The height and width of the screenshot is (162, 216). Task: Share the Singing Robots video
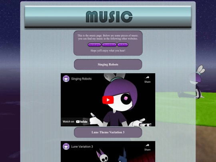pyautogui.click(x=147, y=79)
